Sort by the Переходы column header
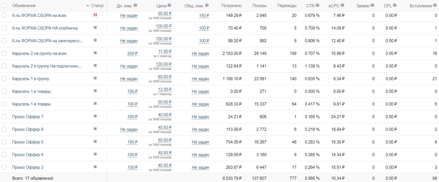This screenshot has width=439, height=182. click(287, 6)
